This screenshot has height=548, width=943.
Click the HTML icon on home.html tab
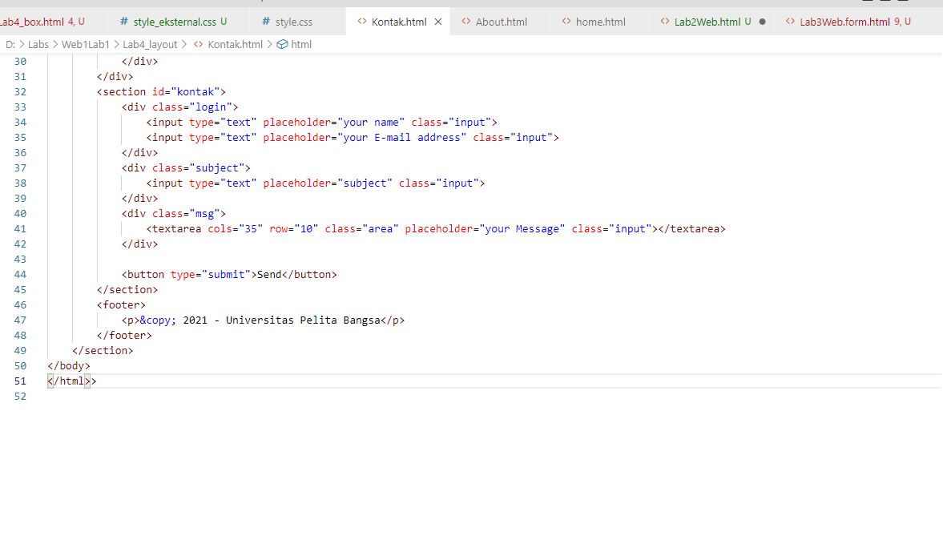point(566,22)
